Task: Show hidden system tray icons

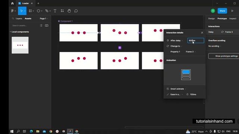Action: [207, 131]
